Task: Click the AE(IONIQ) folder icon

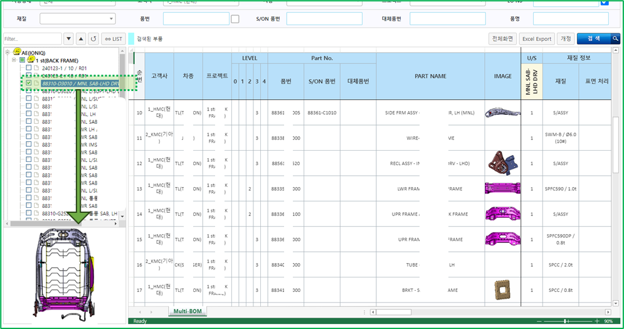Action: pyautogui.click(x=17, y=51)
